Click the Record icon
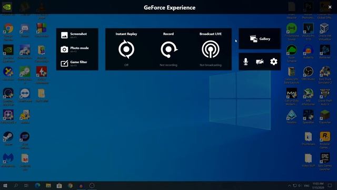The image size is (337, 190). 168,50
